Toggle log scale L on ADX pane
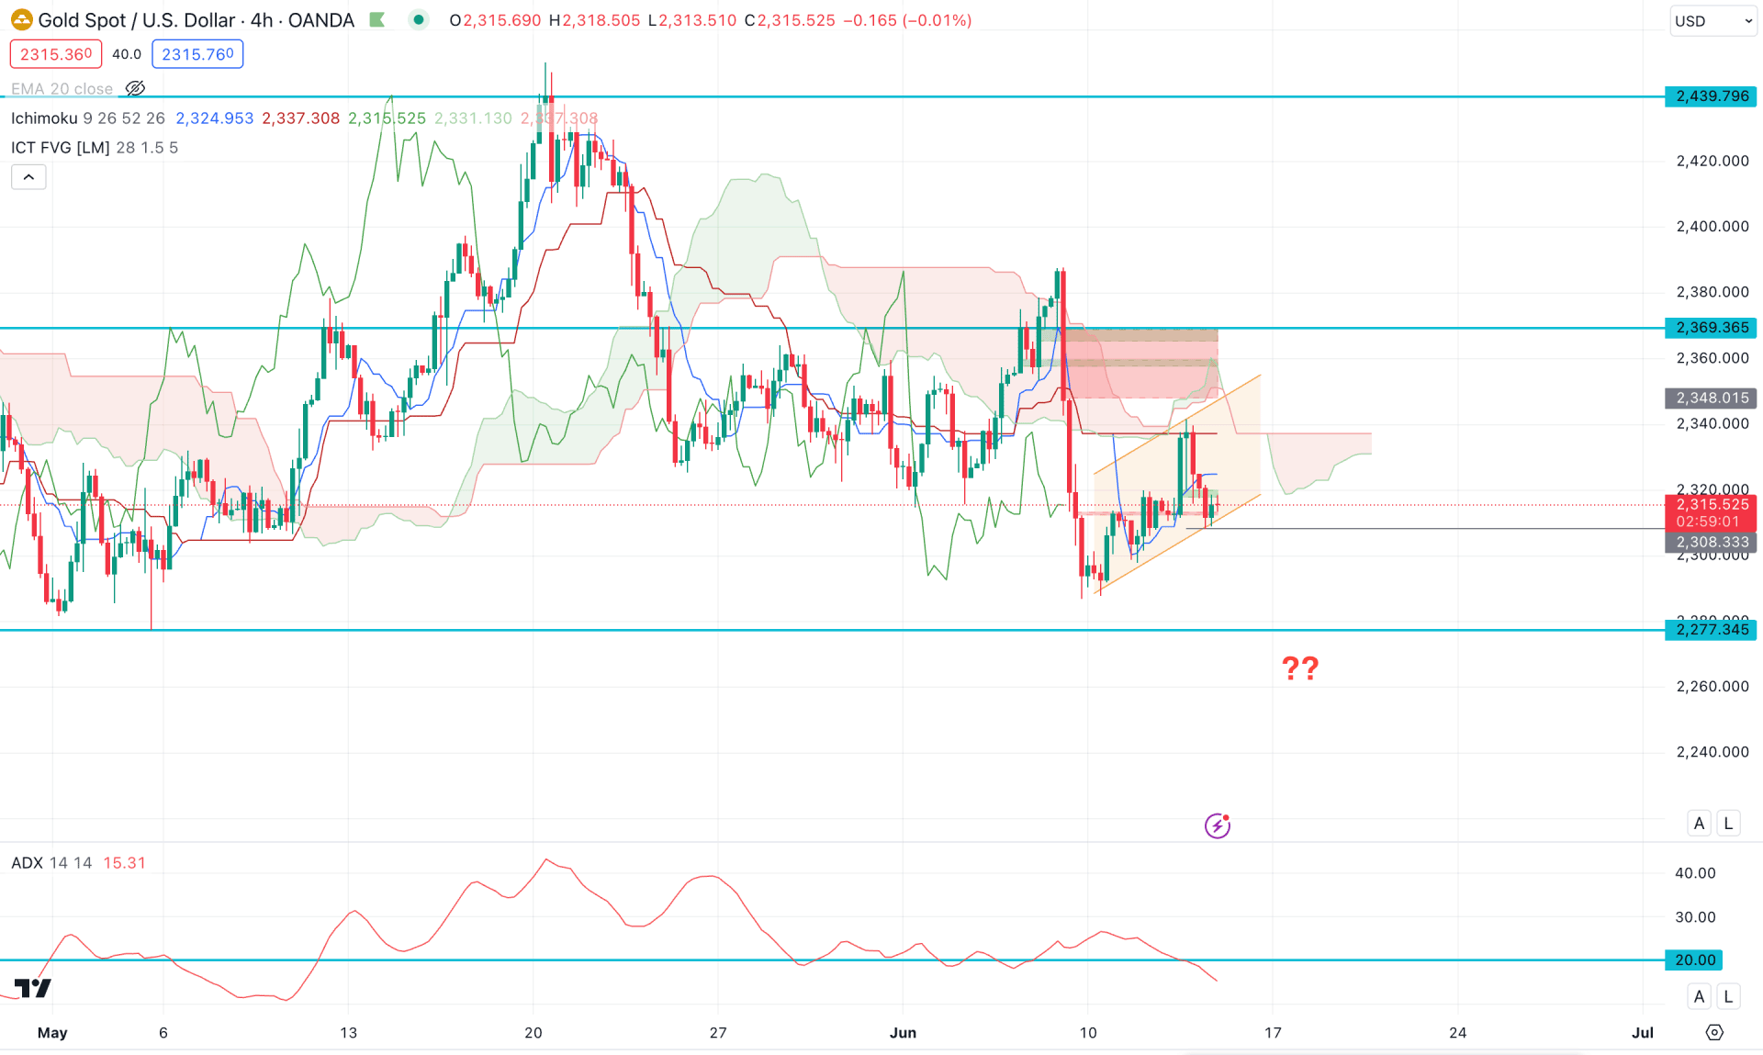The width and height of the screenshot is (1763, 1055). (1728, 996)
